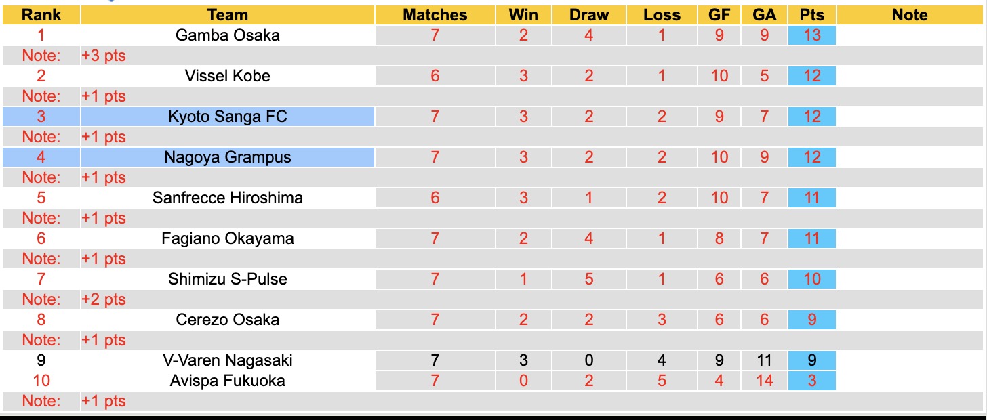The height and width of the screenshot is (420, 987).
Task: Click the Fagiano Okayama team name
Action: coord(228,238)
